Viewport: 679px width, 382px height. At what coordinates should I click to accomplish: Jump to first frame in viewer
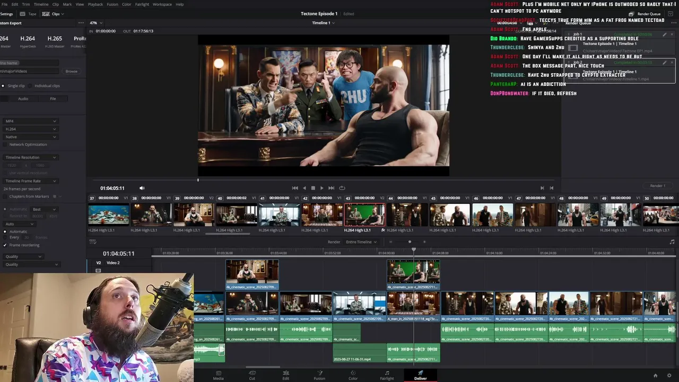click(295, 188)
